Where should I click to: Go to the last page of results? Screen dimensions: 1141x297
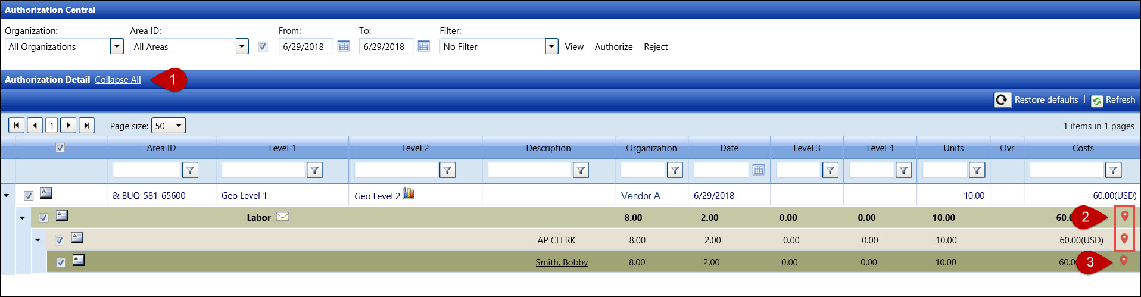click(87, 126)
